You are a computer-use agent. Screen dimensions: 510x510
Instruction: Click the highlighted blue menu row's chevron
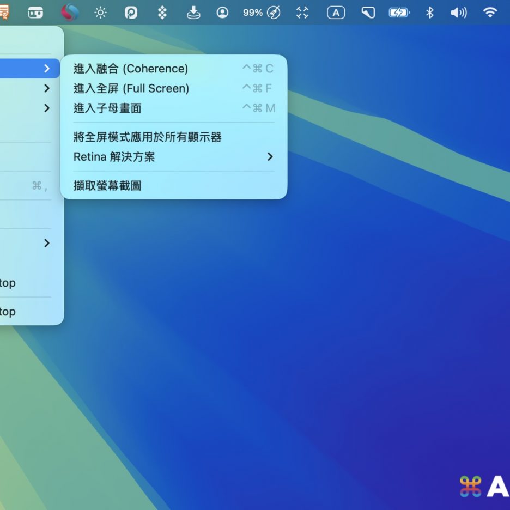pyautogui.click(x=47, y=69)
